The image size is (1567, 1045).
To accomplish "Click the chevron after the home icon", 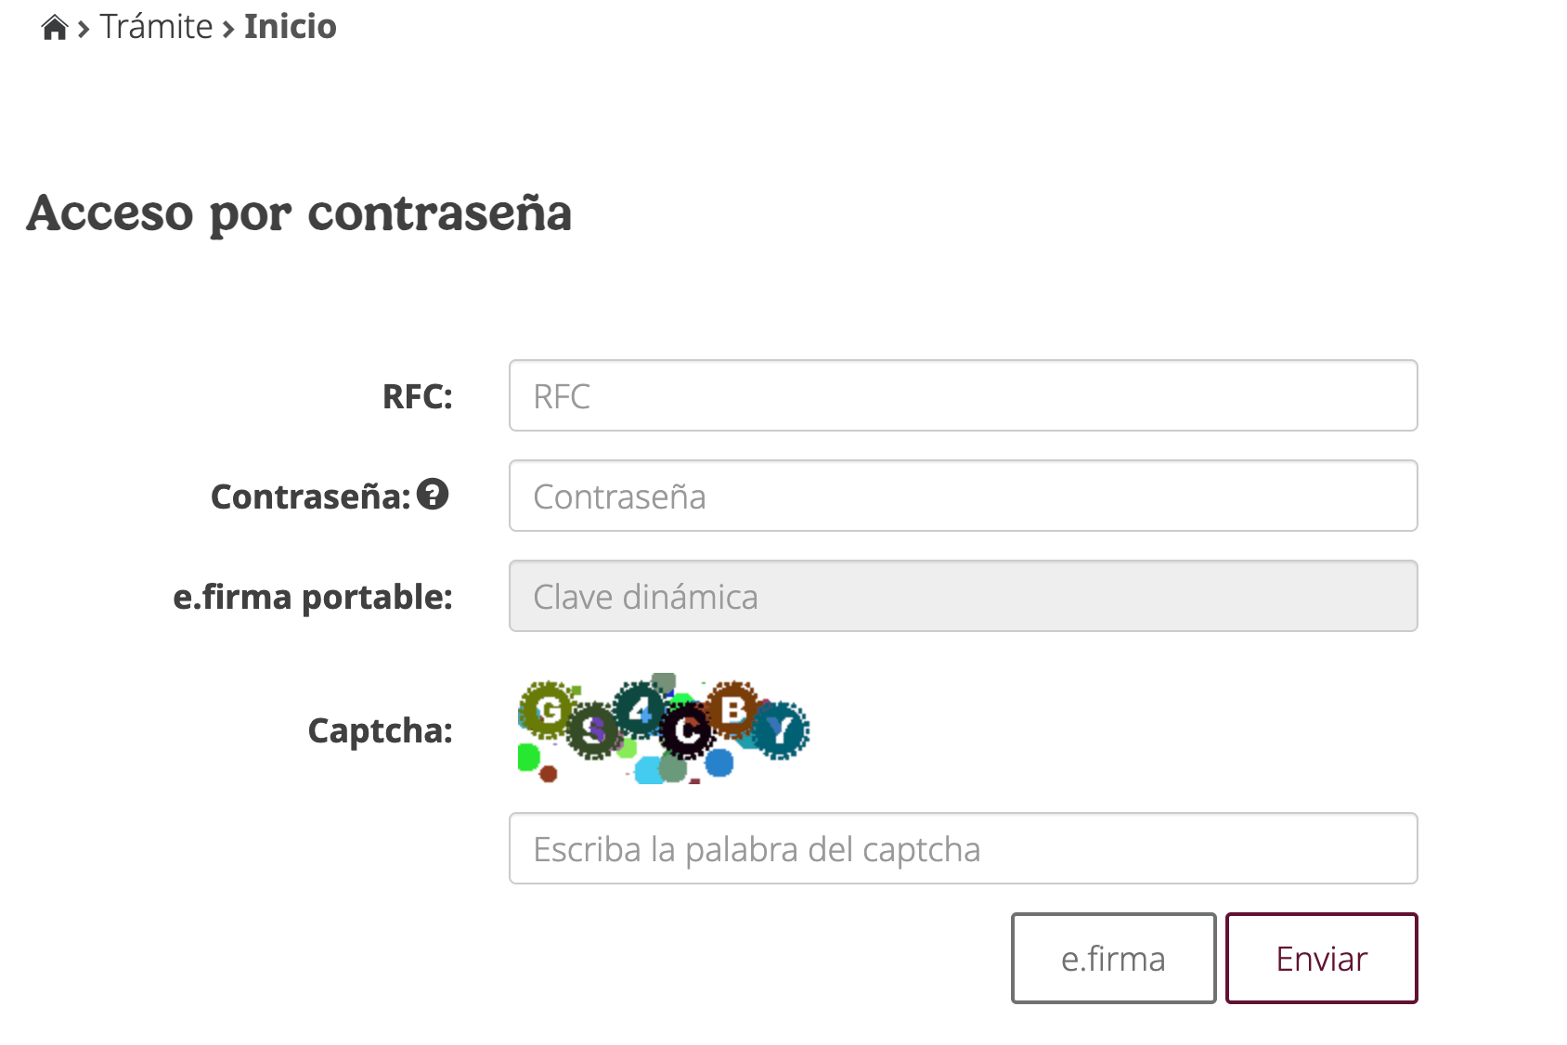I will click(x=82, y=27).
